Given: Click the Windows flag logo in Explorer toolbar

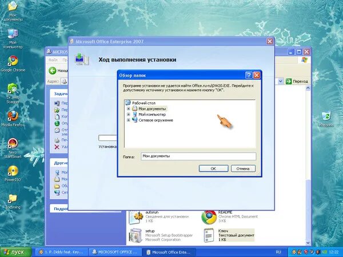Looking at the screenshot, I should tap(304, 59).
